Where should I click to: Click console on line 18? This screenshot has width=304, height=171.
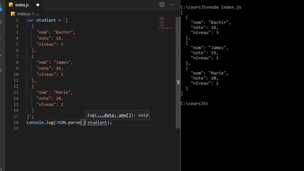[x=35, y=123]
